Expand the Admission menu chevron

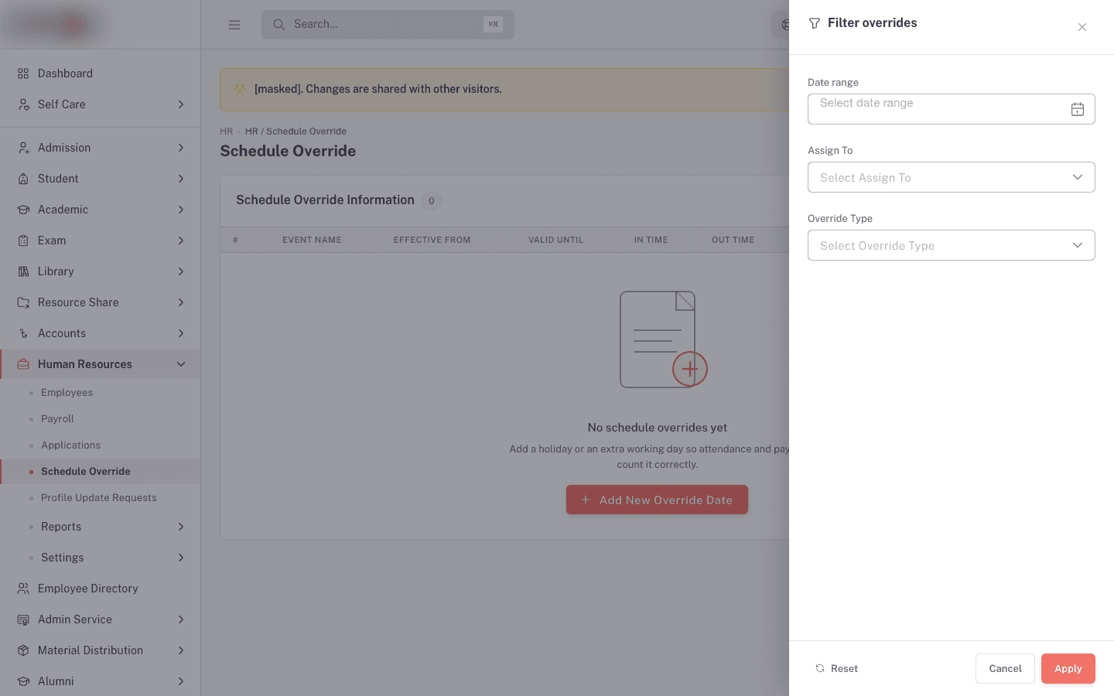181,148
